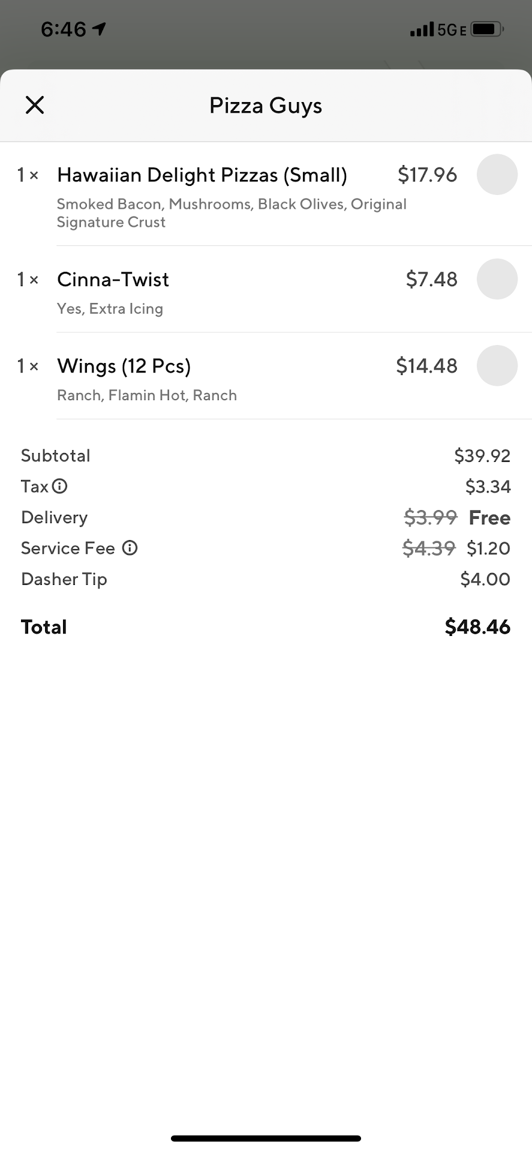The height and width of the screenshot is (1152, 532).
Task: Select the Hawaiian Delight Pizzas circle
Action: pos(497,175)
